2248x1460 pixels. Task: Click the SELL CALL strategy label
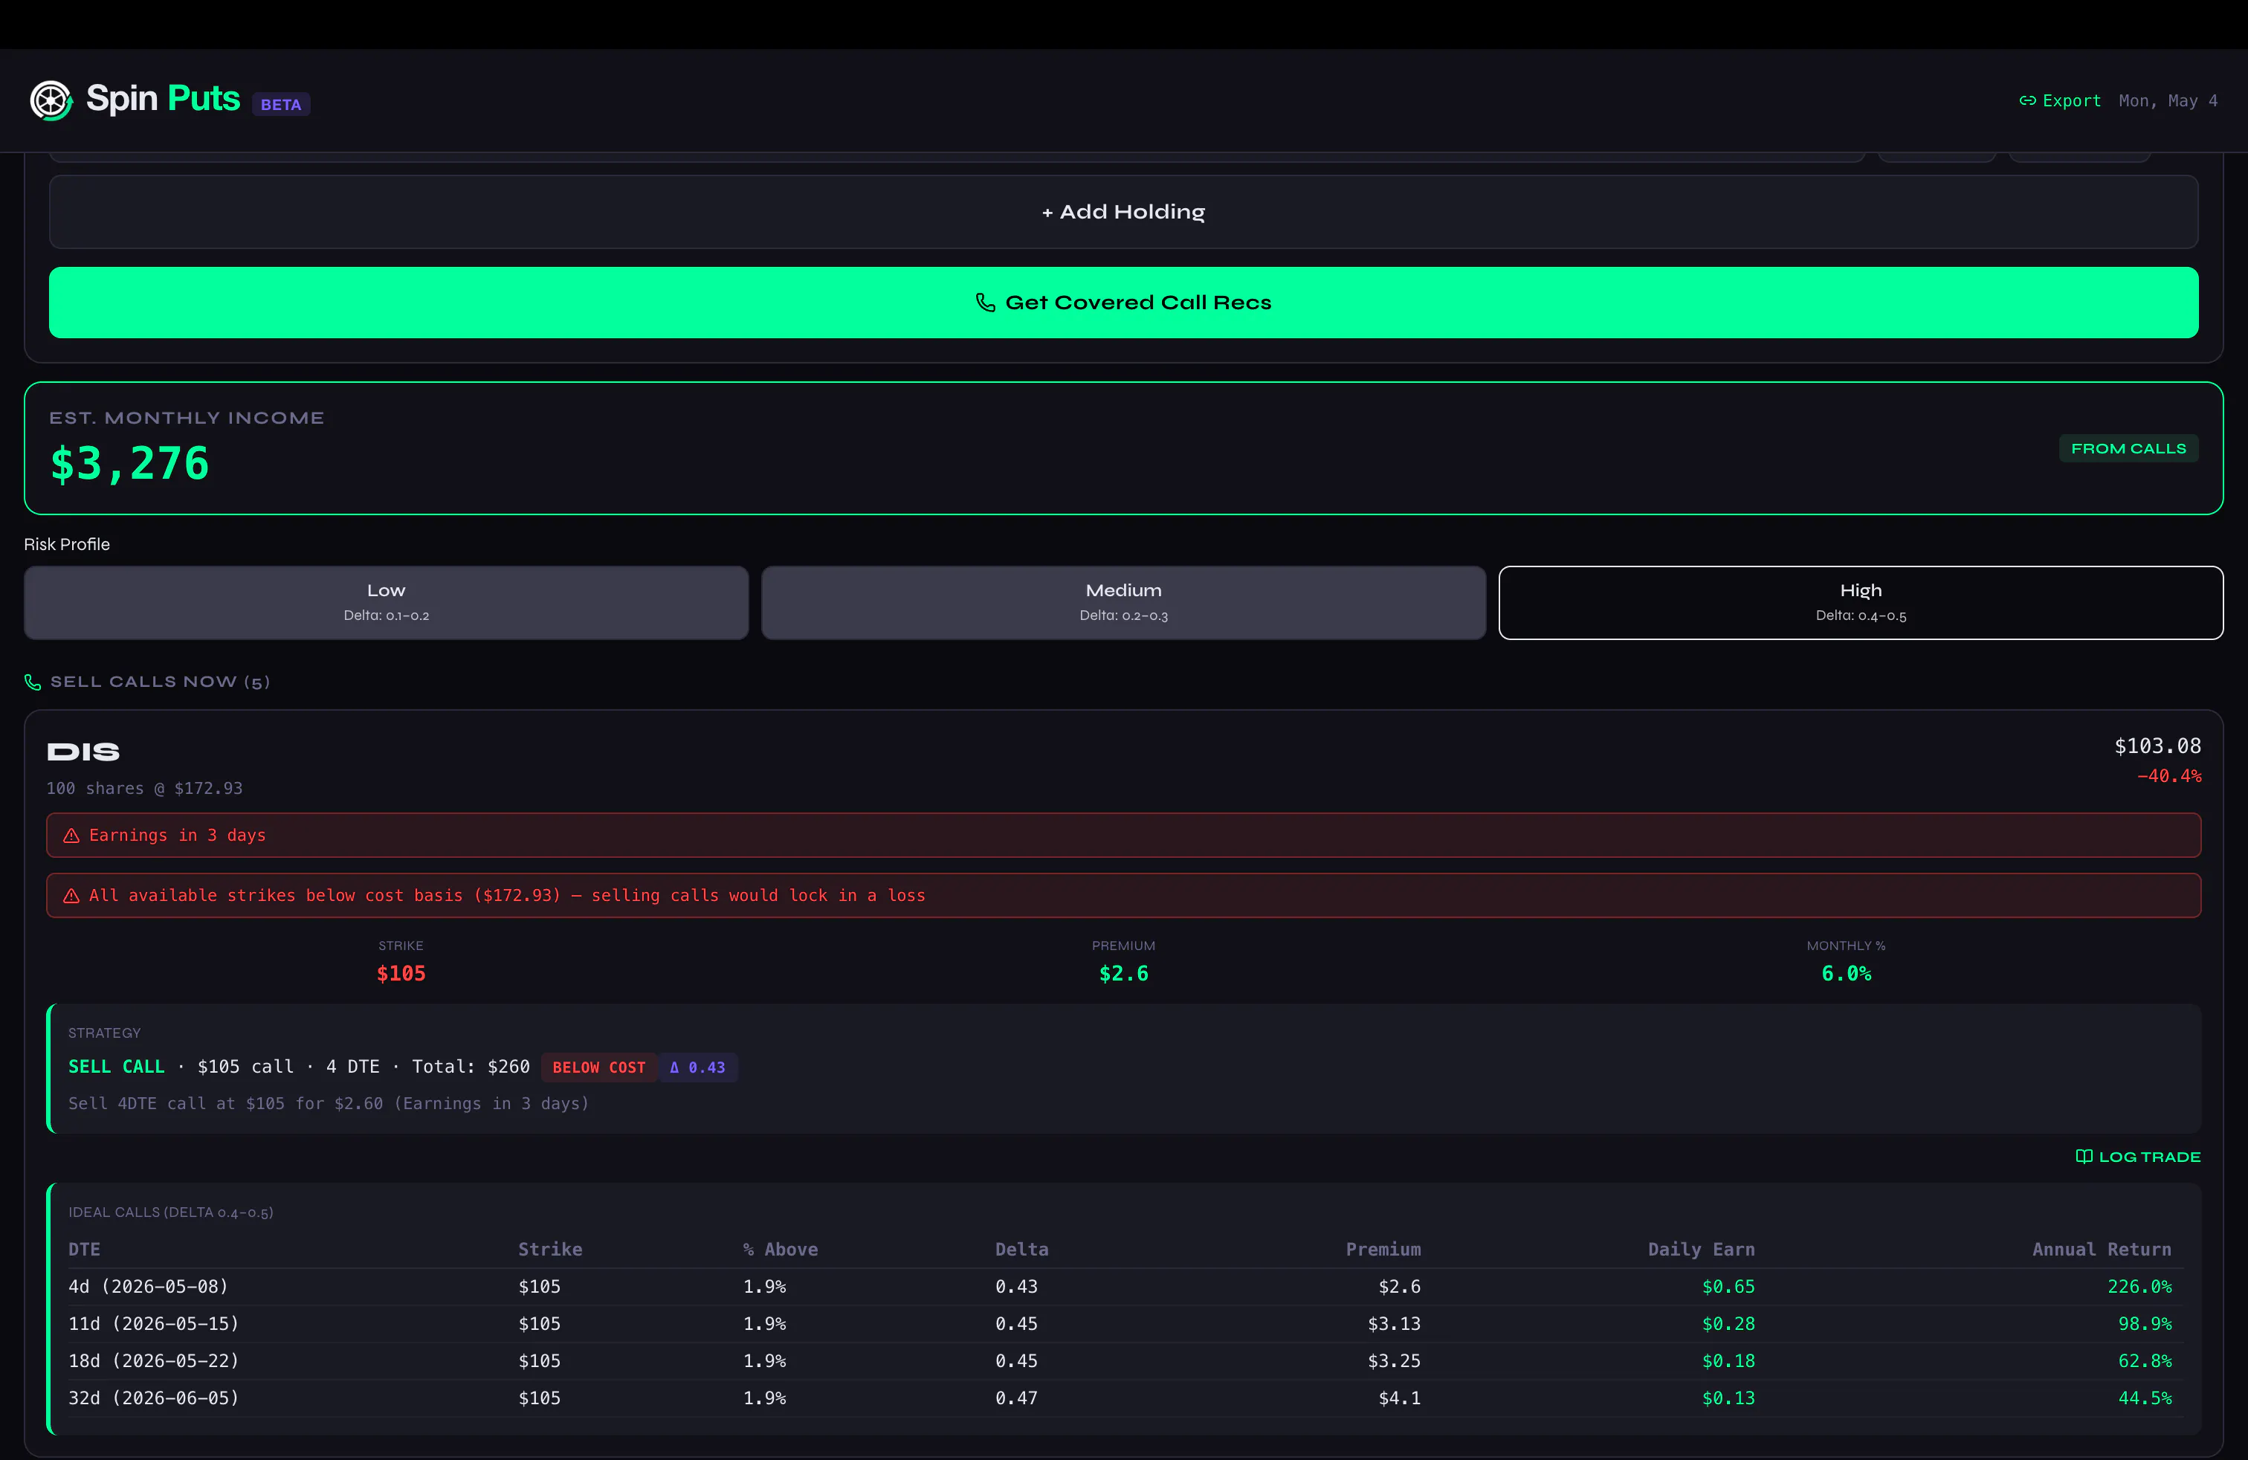[x=116, y=1066]
